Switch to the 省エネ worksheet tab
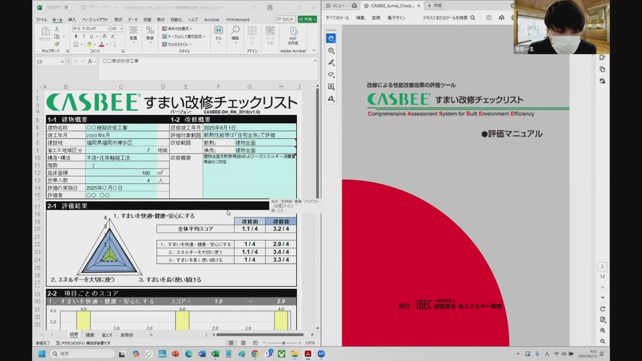Screen dimensions: 642x361 (107, 334)
